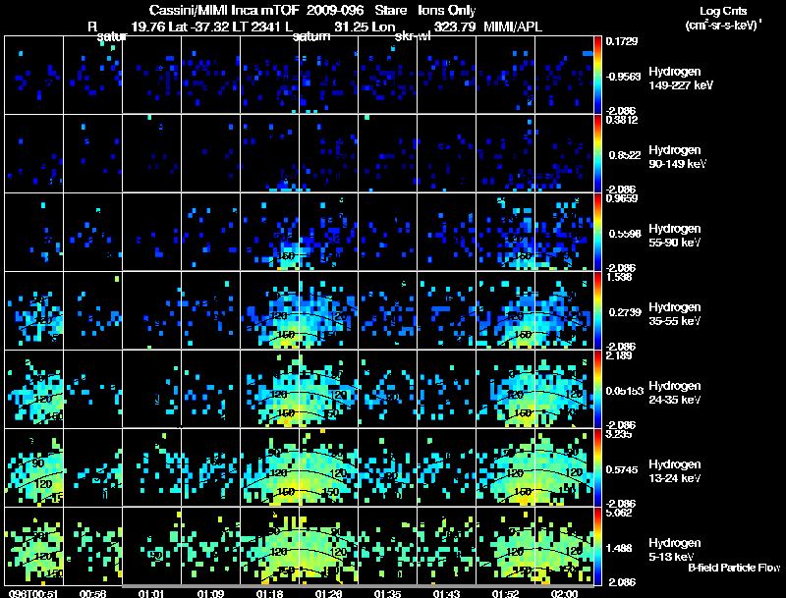Select the 'Hydrogen 149-227 keV' row label

680,79
